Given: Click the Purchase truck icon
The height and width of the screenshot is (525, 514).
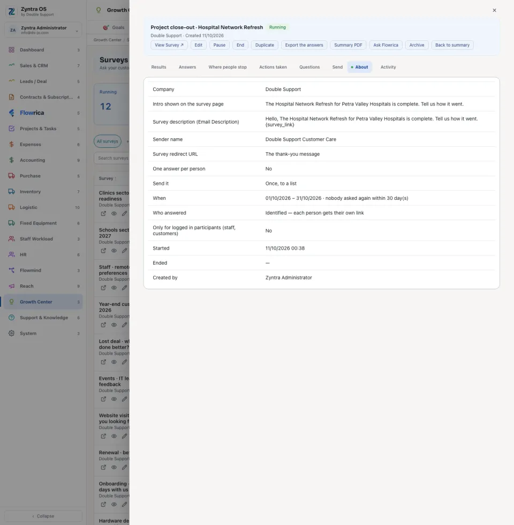Looking at the screenshot, I should coord(11,176).
